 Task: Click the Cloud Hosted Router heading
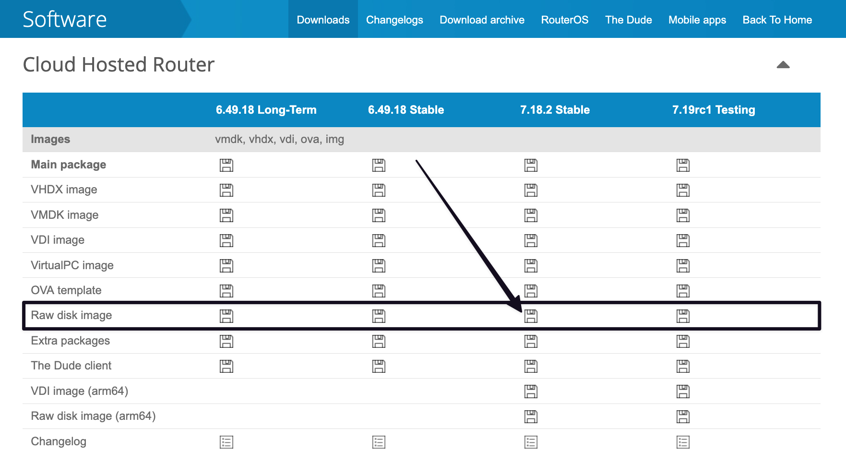(x=119, y=64)
